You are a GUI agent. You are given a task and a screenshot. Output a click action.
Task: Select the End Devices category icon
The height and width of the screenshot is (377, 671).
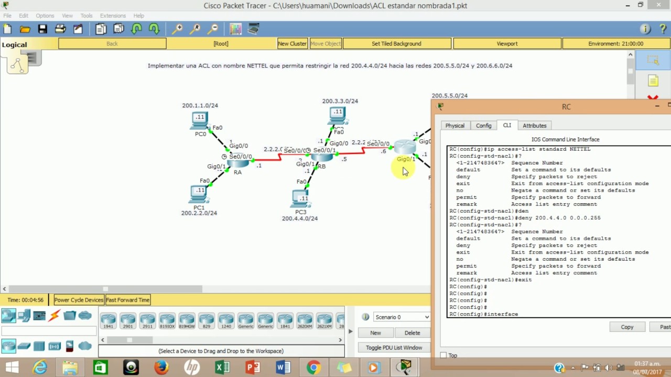pos(24,316)
